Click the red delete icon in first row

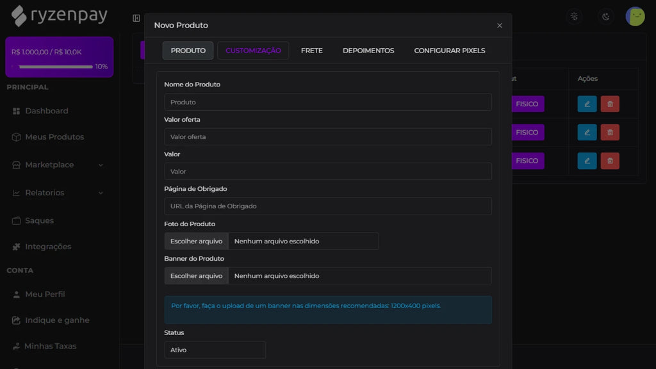[610, 104]
